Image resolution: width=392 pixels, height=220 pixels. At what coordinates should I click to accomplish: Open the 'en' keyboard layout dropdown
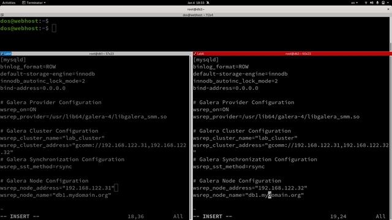(x=354, y=2)
